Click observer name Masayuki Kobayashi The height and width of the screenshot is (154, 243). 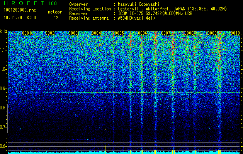139,4
